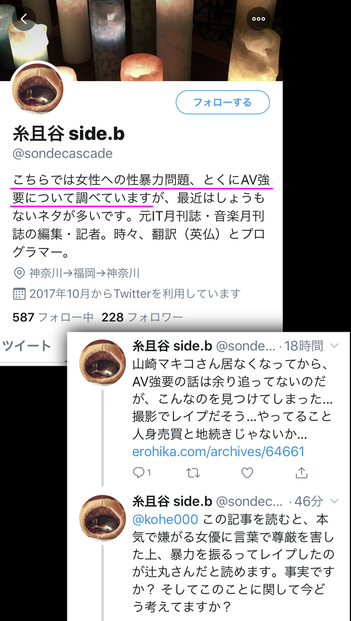Click the フォローする button
Image resolution: width=351 pixels, height=621 pixels.
point(223,102)
